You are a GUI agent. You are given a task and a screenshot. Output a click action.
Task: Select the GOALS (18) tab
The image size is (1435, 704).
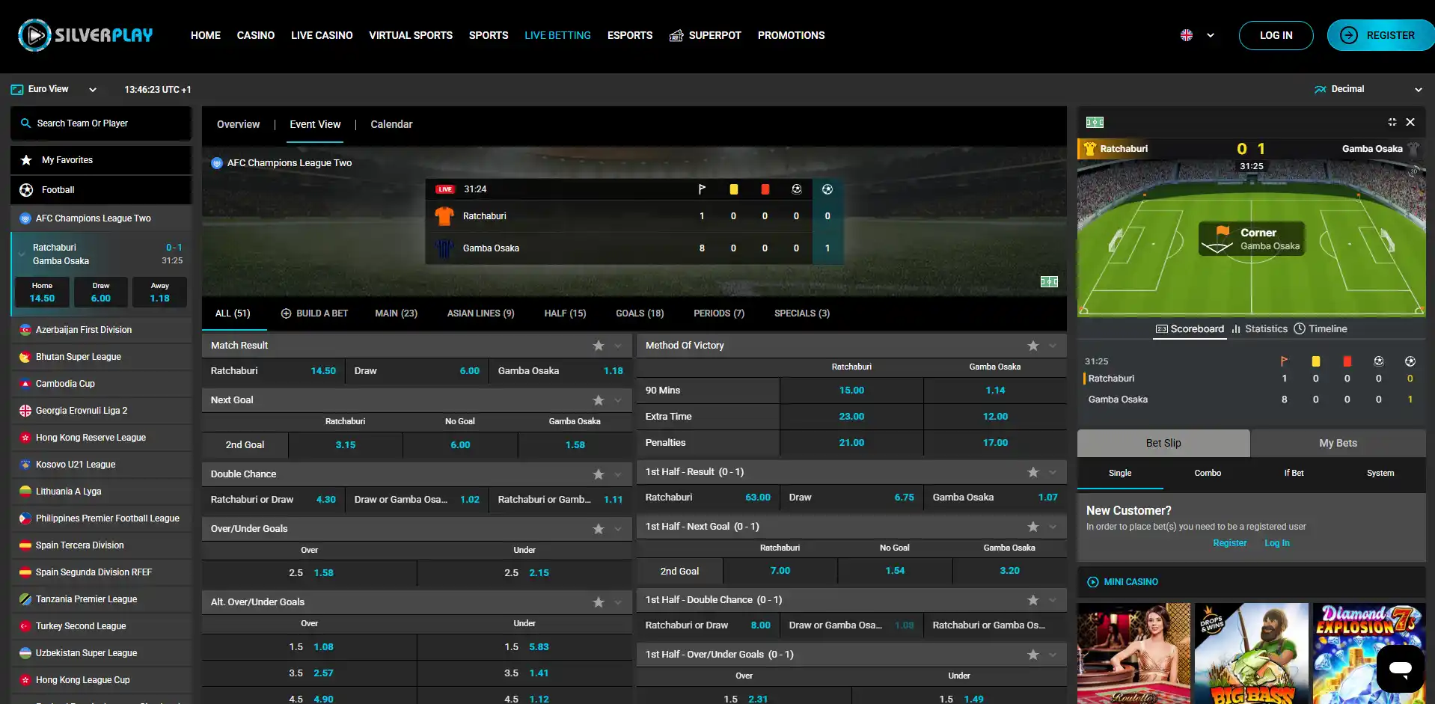(640, 313)
